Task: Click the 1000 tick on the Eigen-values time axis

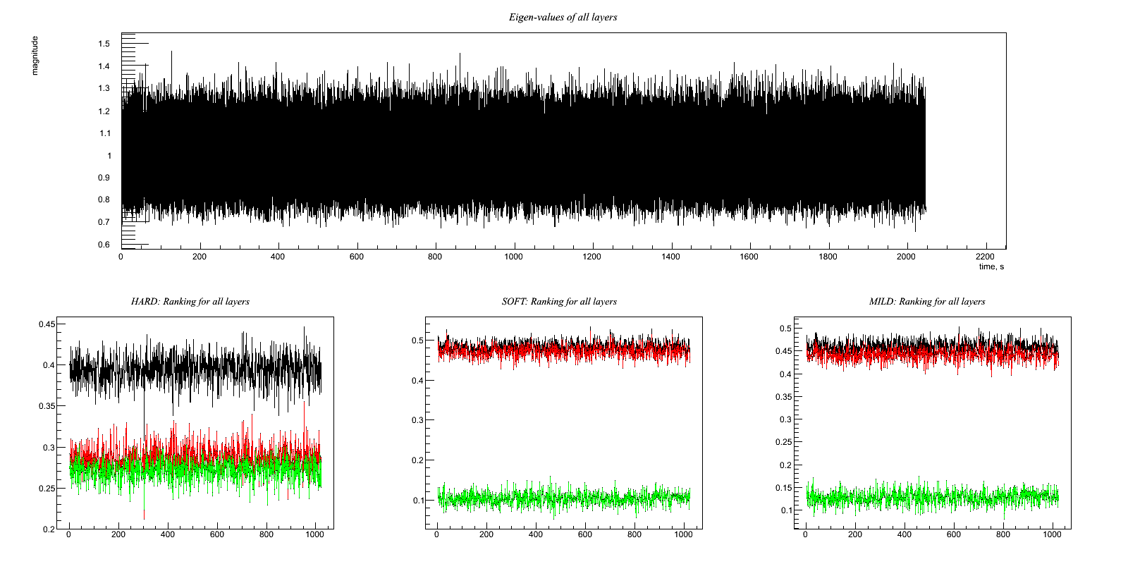Action: [513, 257]
